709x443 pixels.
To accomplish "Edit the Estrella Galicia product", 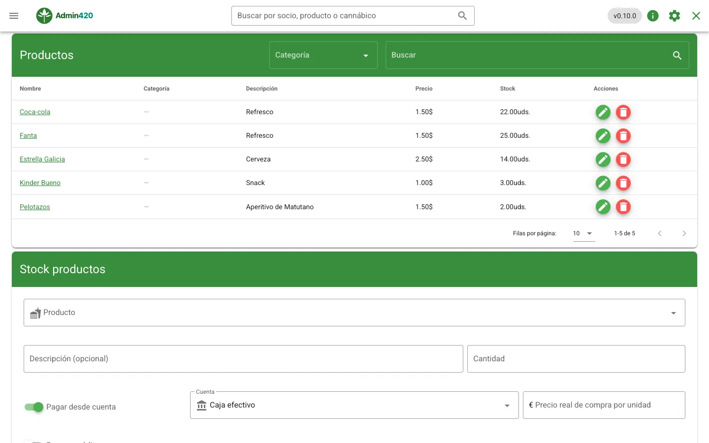I will pos(603,159).
